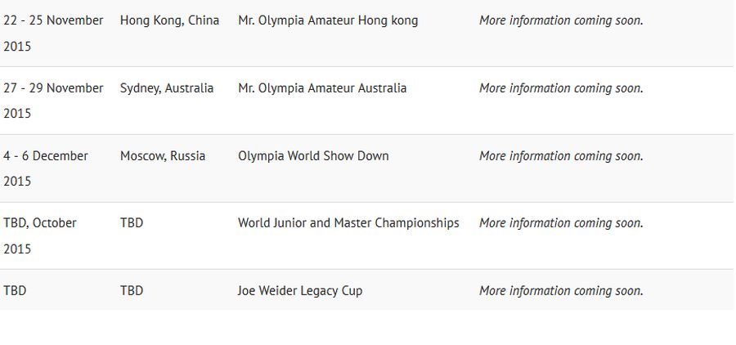Select the "Sydney, Australia" location text
736x345 pixels.
167,88
